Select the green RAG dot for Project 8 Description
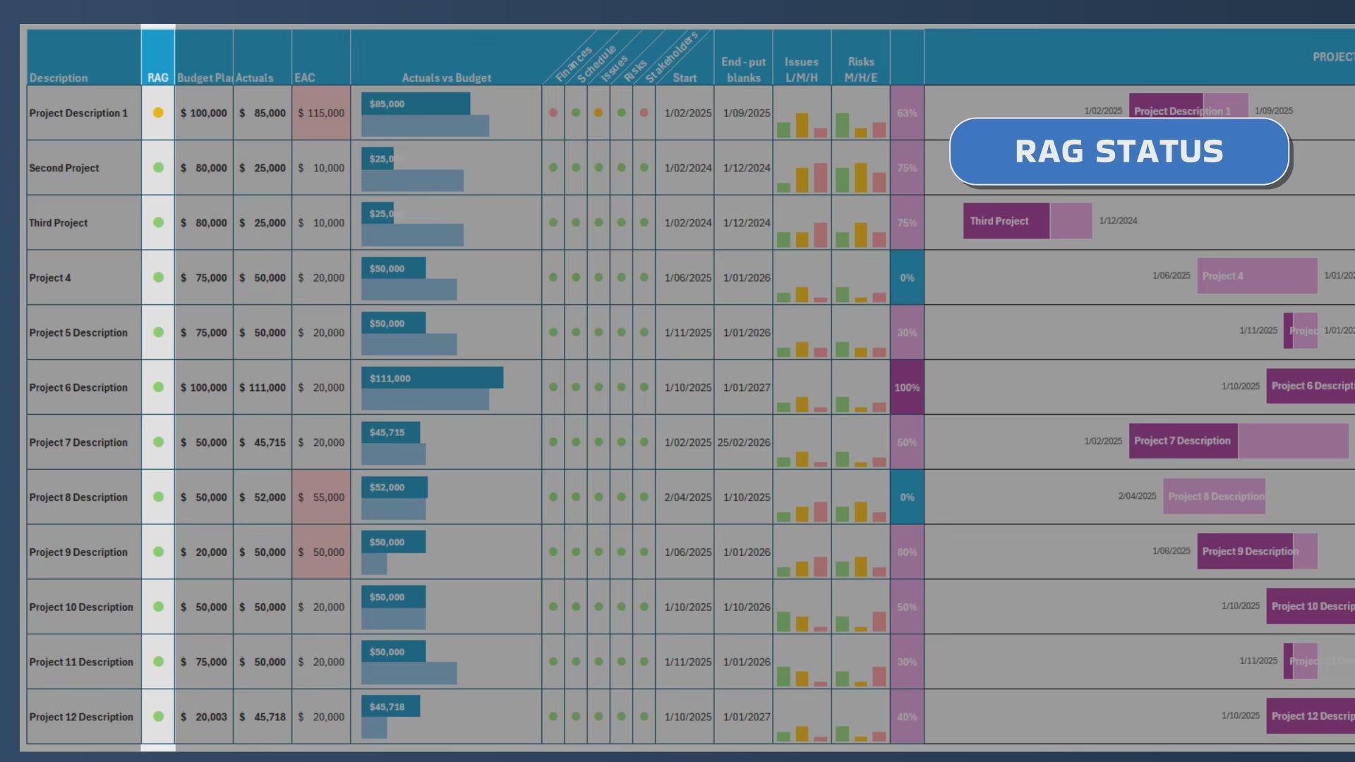The image size is (1355, 762). (x=158, y=497)
